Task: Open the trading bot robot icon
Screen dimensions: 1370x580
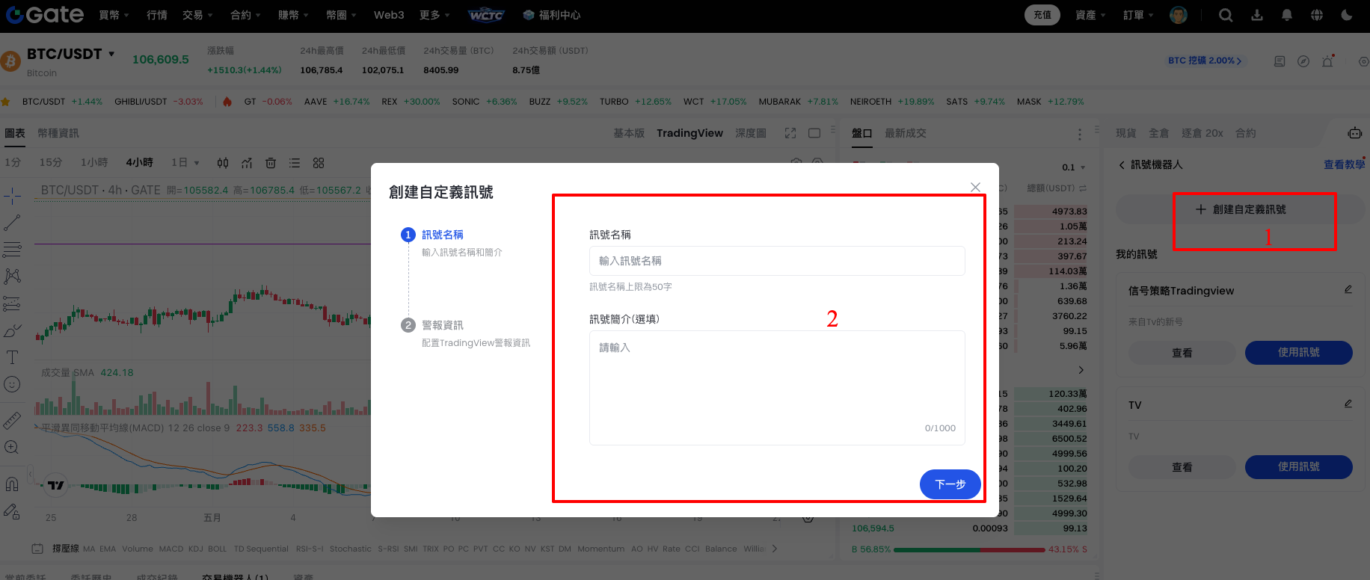Action: pyautogui.click(x=1354, y=133)
